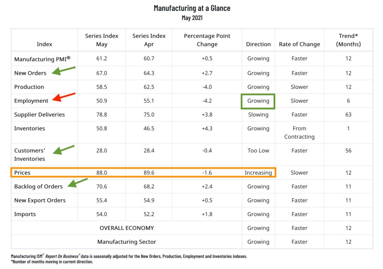Click the New Export Orders row label
This screenshot has width=383, height=269.
pos(40,200)
